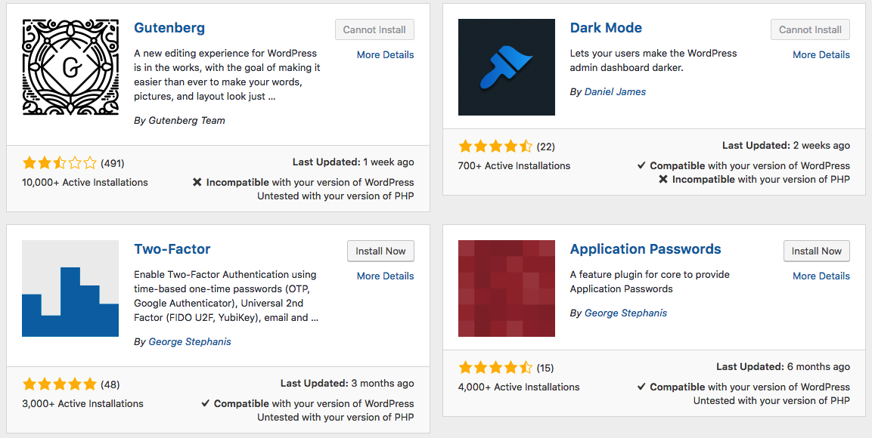Viewport: 872px width, 438px height.
Task: Visit George Stephanis link under Two-Factor
Action: coord(190,341)
